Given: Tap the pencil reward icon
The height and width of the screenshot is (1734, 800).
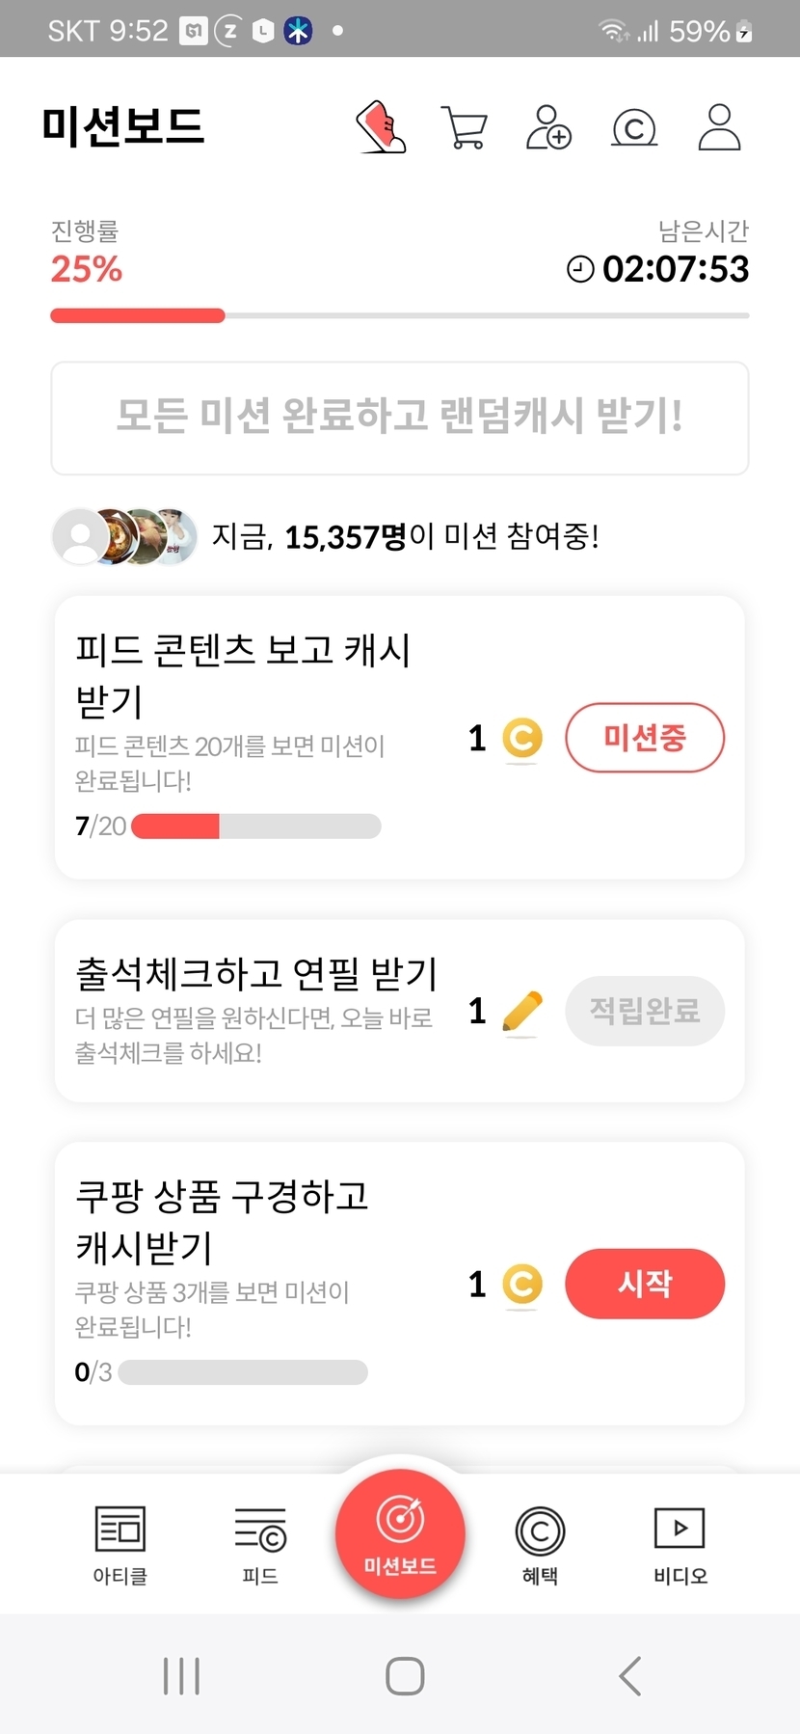Looking at the screenshot, I should click(522, 1012).
